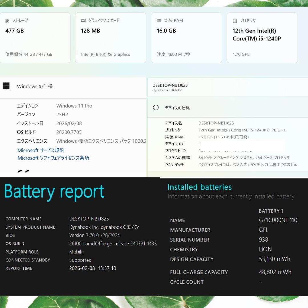Click the device specifications info icon
Screen dimensions: 308x308
(156, 108)
